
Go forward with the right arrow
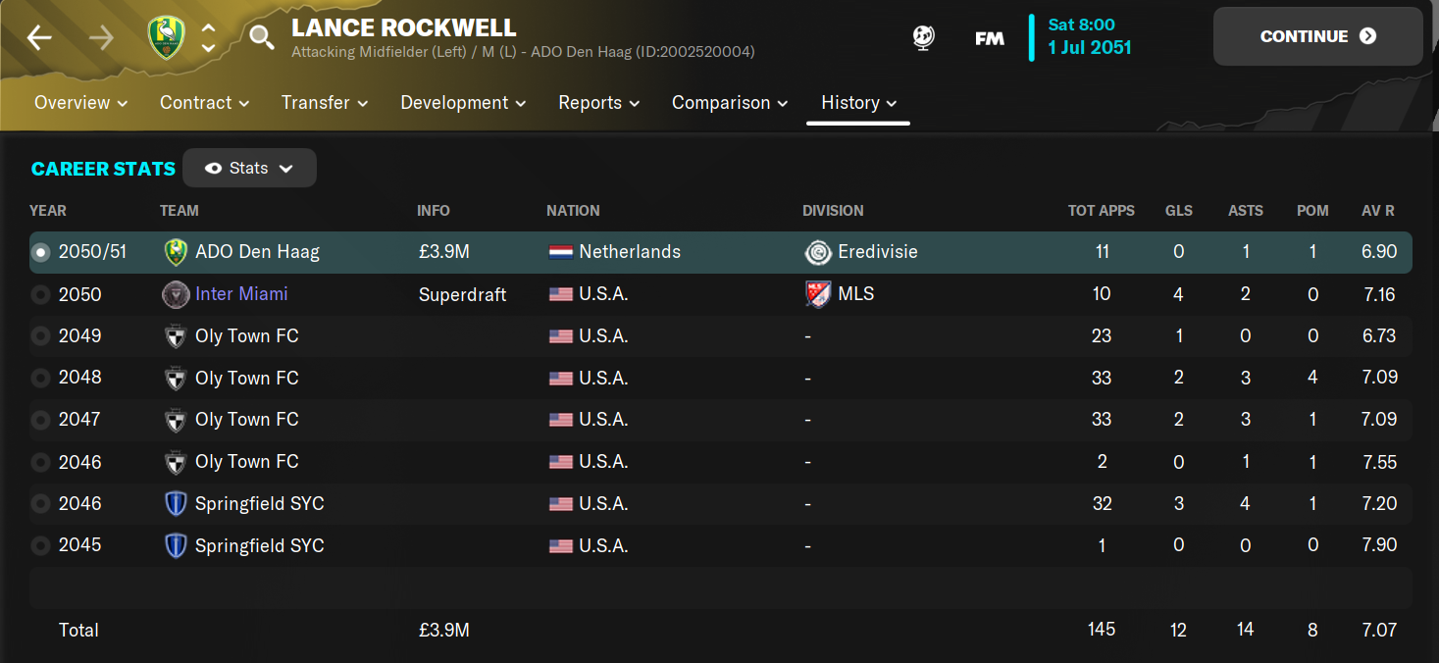pos(101,38)
